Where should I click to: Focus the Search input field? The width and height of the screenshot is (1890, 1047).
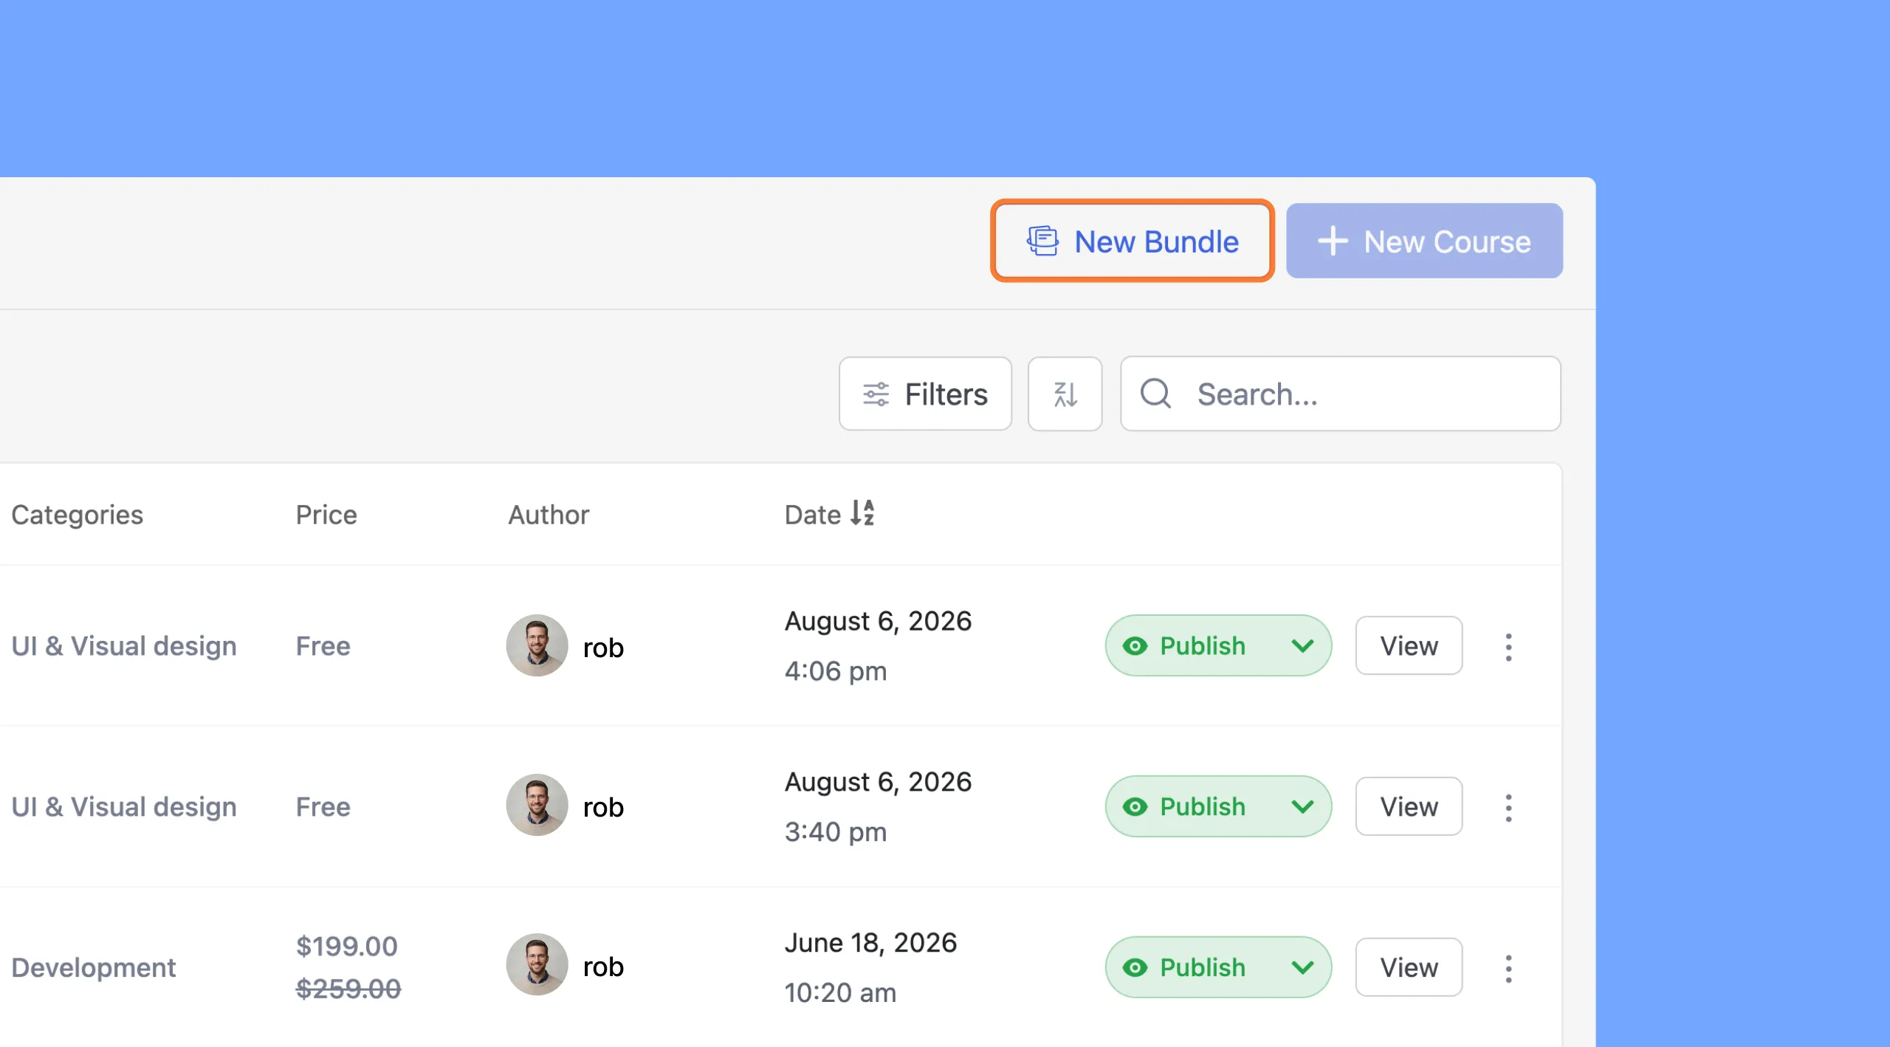click(x=1340, y=394)
